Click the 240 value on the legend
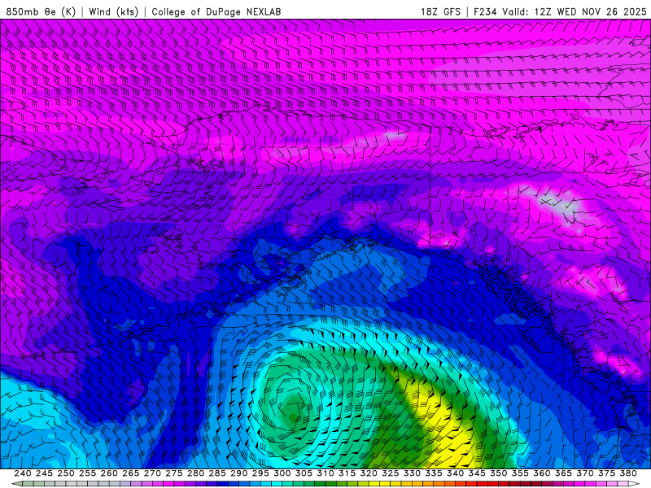Screen dimensions: 651x488 point(23,473)
